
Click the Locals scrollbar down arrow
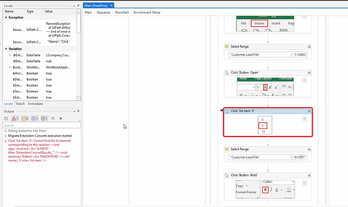pos(79,98)
